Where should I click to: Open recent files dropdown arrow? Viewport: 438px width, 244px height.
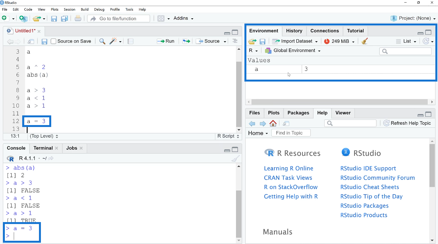coord(44,19)
